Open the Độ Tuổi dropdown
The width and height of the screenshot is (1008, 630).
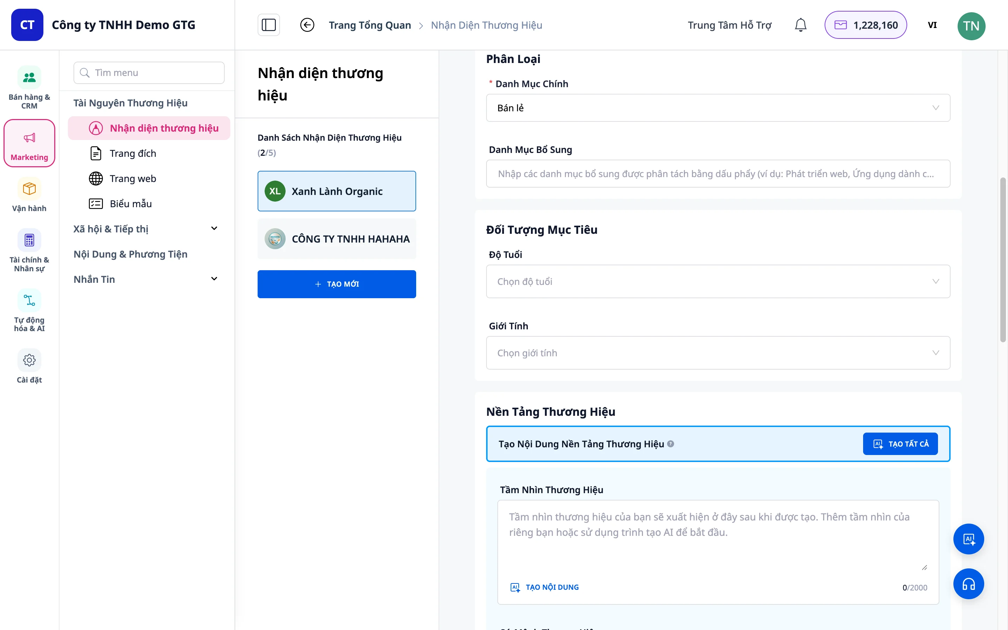pos(718,281)
